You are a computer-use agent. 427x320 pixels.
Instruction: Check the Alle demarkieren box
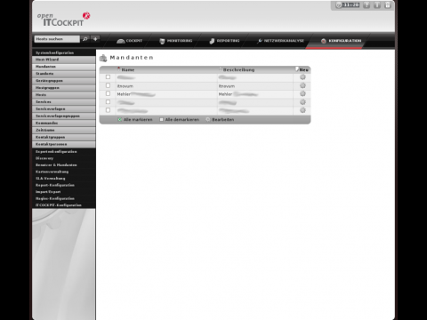click(162, 119)
